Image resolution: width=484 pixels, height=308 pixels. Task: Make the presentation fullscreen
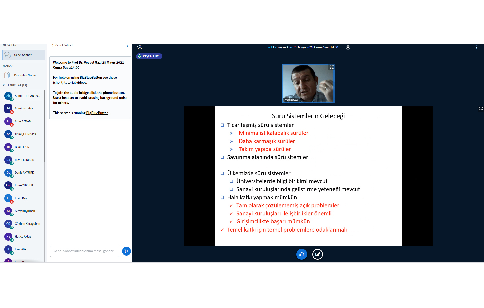481,109
